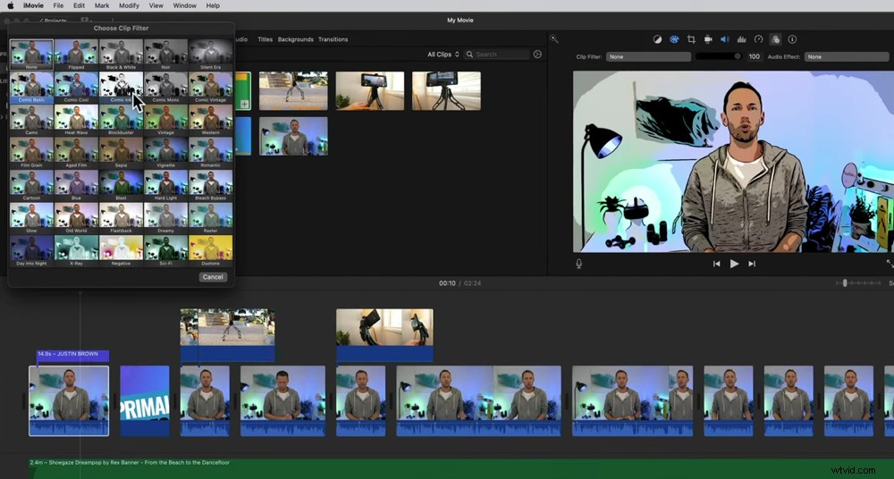This screenshot has height=479, width=894.
Task: Click the Justin Brown title bar in timeline
Action: pyautogui.click(x=72, y=355)
